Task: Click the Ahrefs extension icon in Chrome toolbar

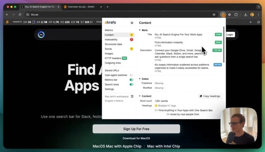Action: [x=223, y=15]
